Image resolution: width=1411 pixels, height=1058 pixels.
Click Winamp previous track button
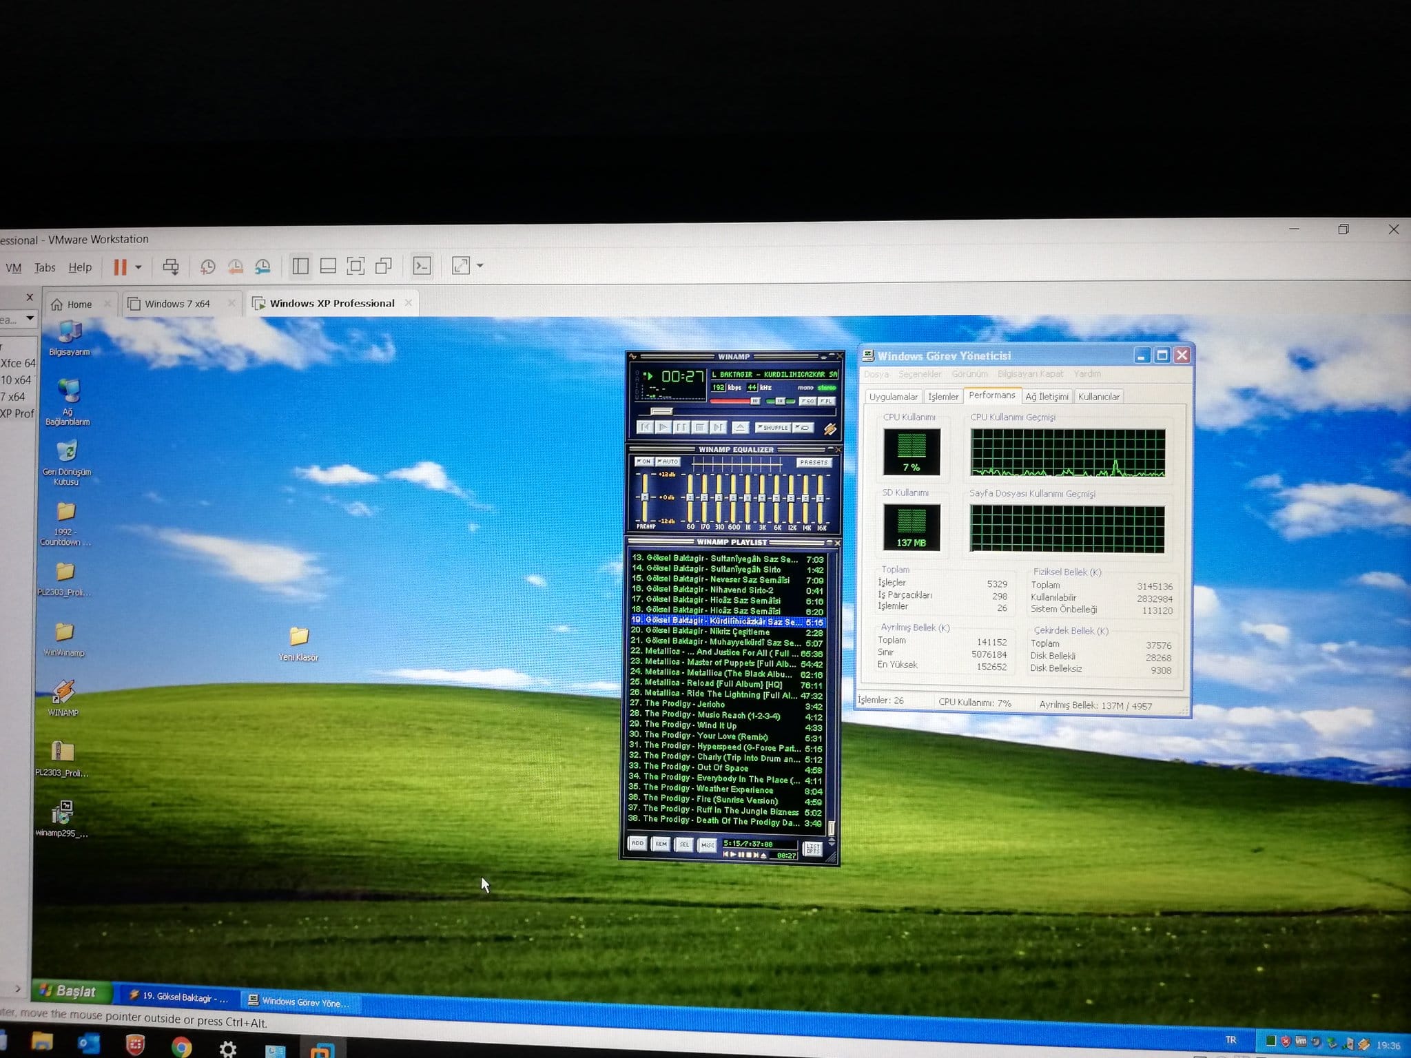point(645,427)
